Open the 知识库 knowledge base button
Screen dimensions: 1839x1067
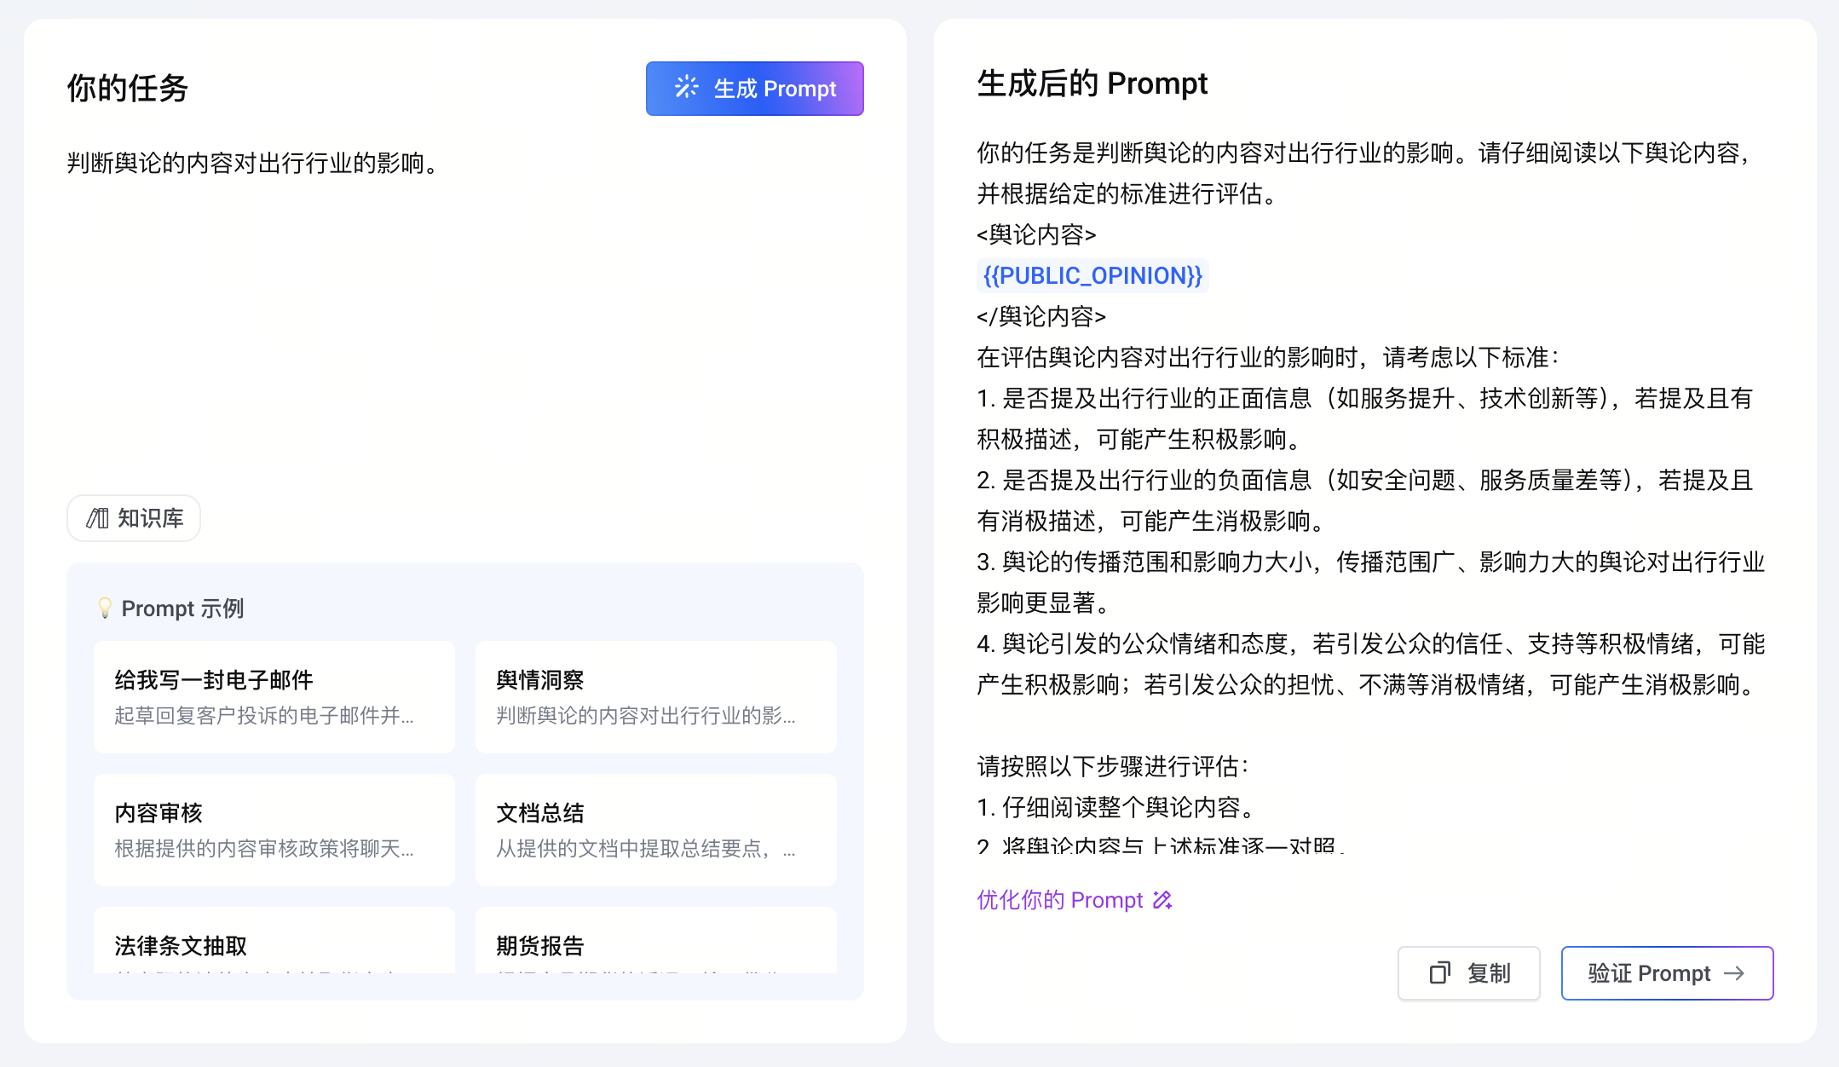(134, 518)
